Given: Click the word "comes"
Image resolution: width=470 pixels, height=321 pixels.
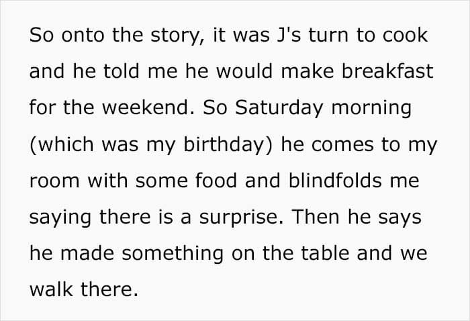Looking at the screenshot, I should [342, 145].
